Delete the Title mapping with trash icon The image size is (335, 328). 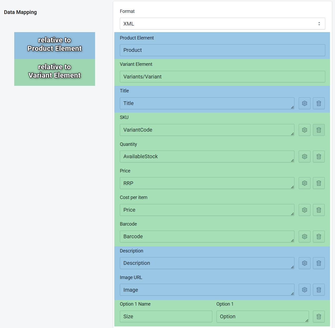(x=319, y=103)
